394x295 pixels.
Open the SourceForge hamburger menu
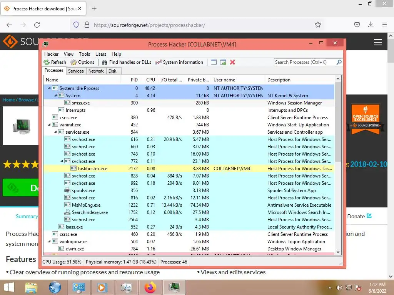click(378, 42)
